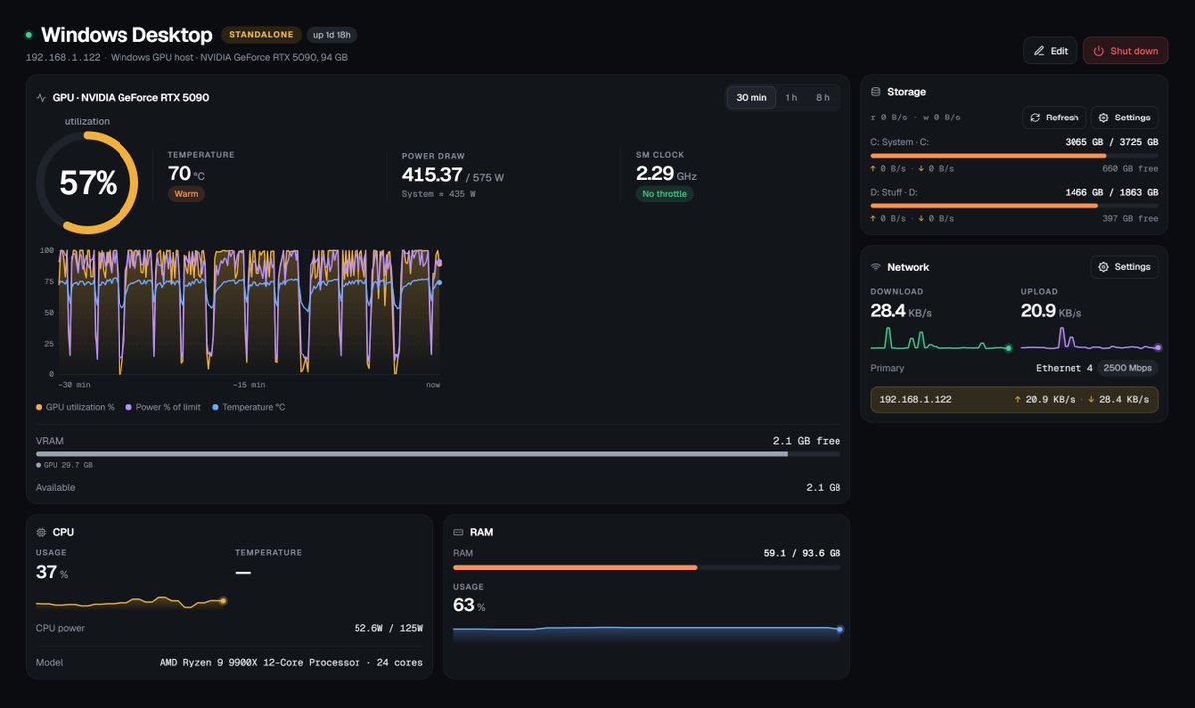Click the AMD Ryzen 9 9900X model text
The width and height of the screenshot is (1195, 708).
[x=292, y=663]
